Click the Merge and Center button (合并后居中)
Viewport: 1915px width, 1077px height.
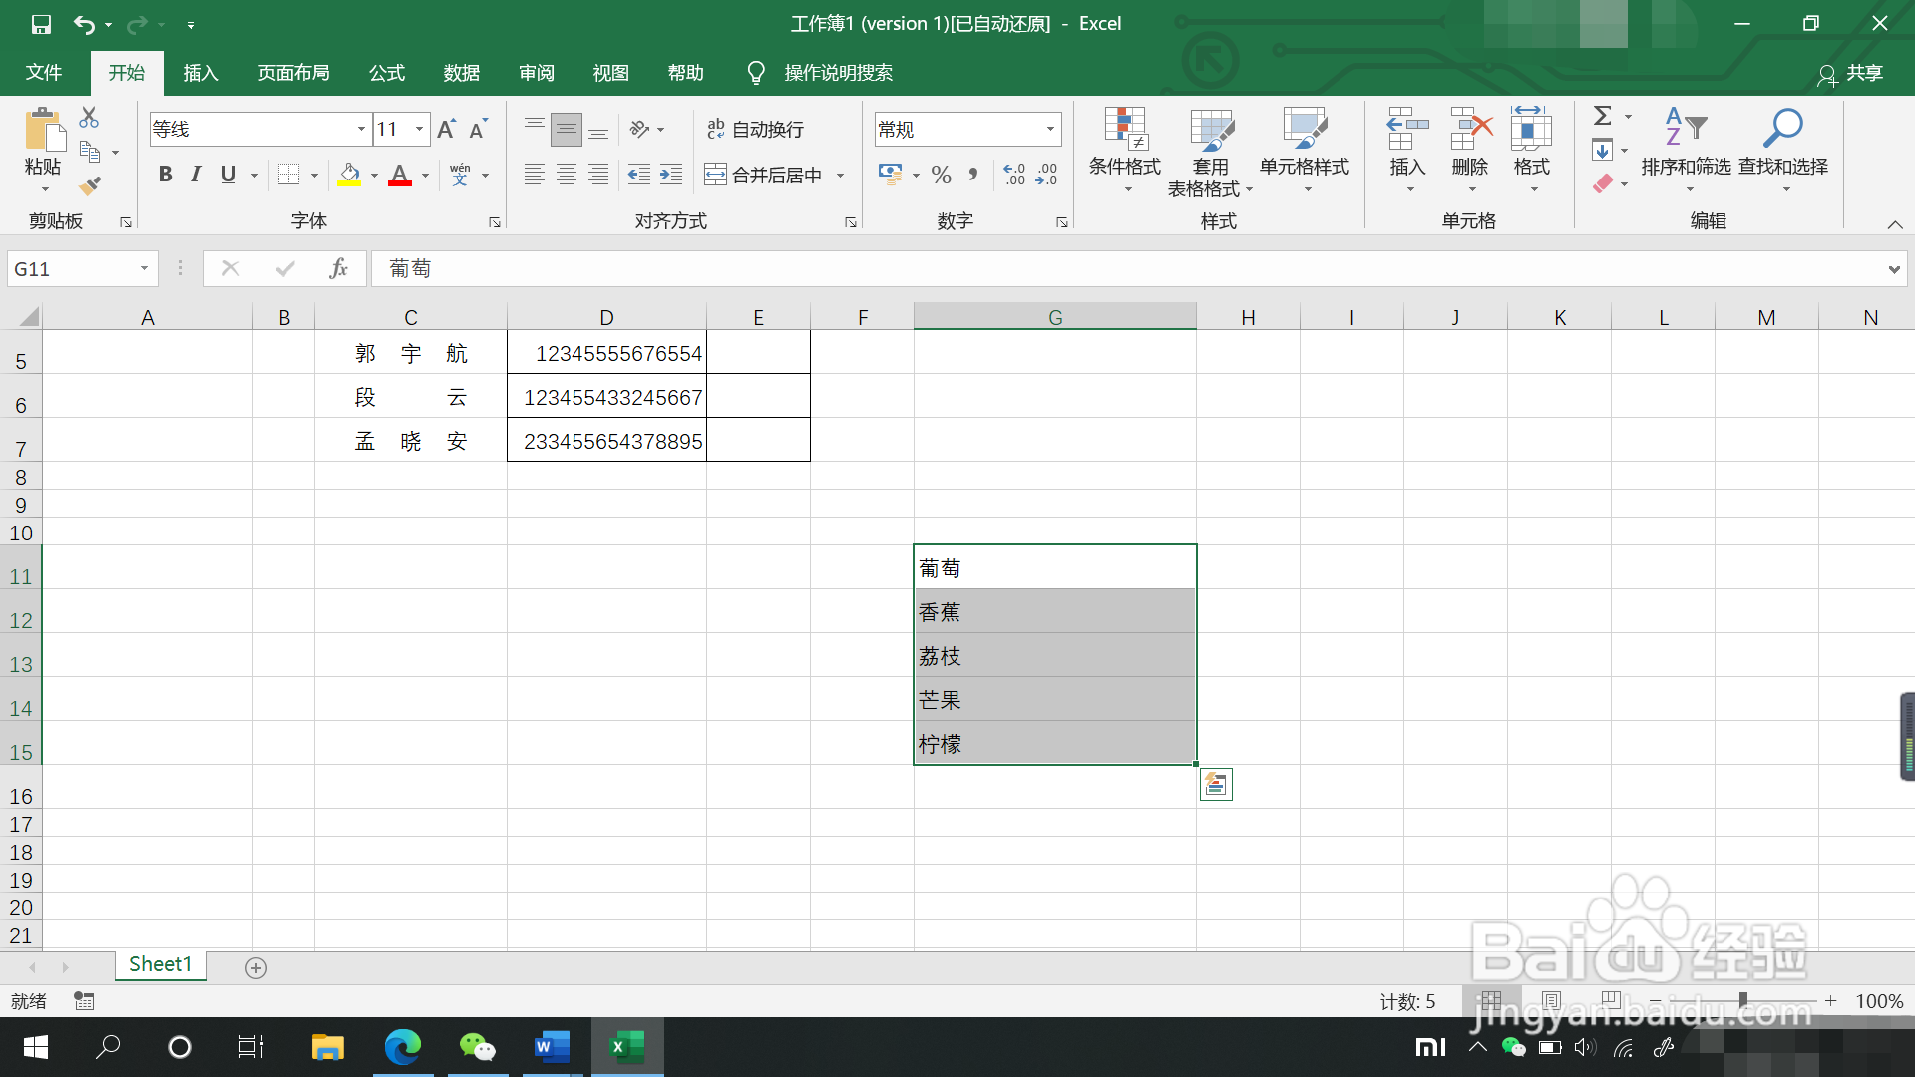764,175
